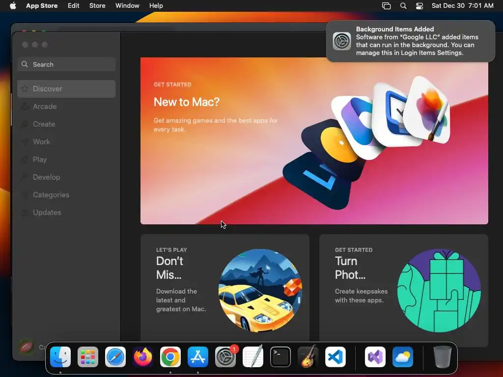Open the Turn Phot... Get Started card

404,290
